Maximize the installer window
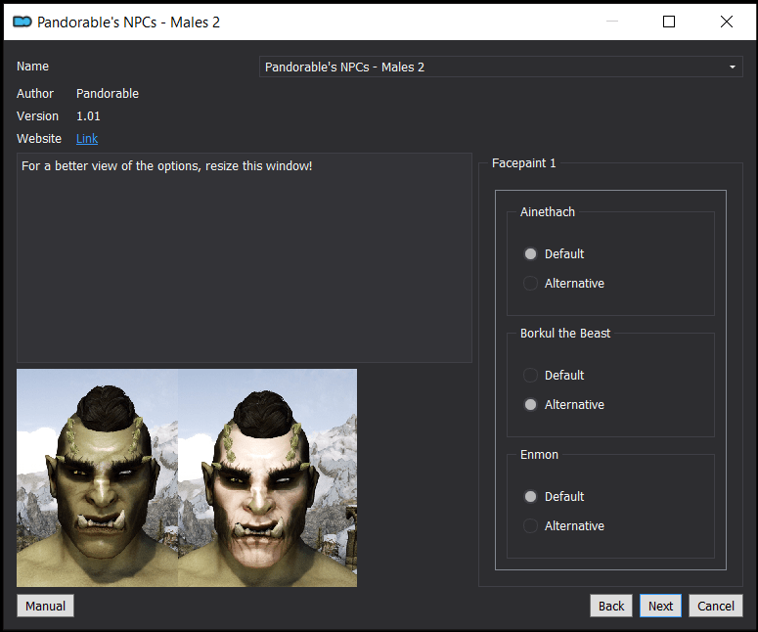The width and height of the screenshot is (758, 632). point(669,22)
